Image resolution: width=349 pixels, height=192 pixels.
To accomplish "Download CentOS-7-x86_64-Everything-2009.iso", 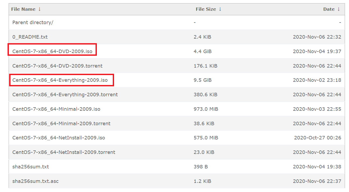I will tap(60, 80).
